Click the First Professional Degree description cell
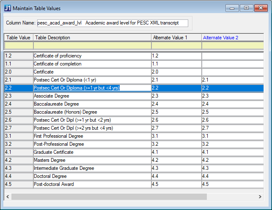 92,136
